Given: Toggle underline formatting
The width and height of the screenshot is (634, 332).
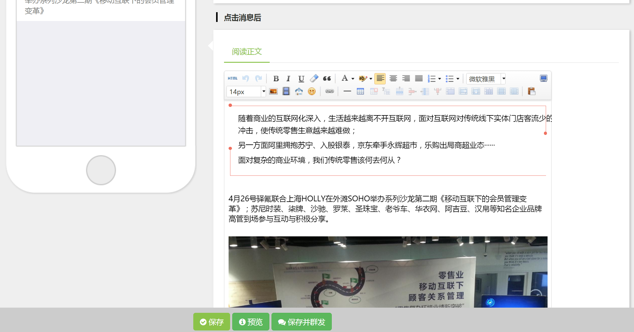Looking at the screenshot, I should click(x=301, y=79).
